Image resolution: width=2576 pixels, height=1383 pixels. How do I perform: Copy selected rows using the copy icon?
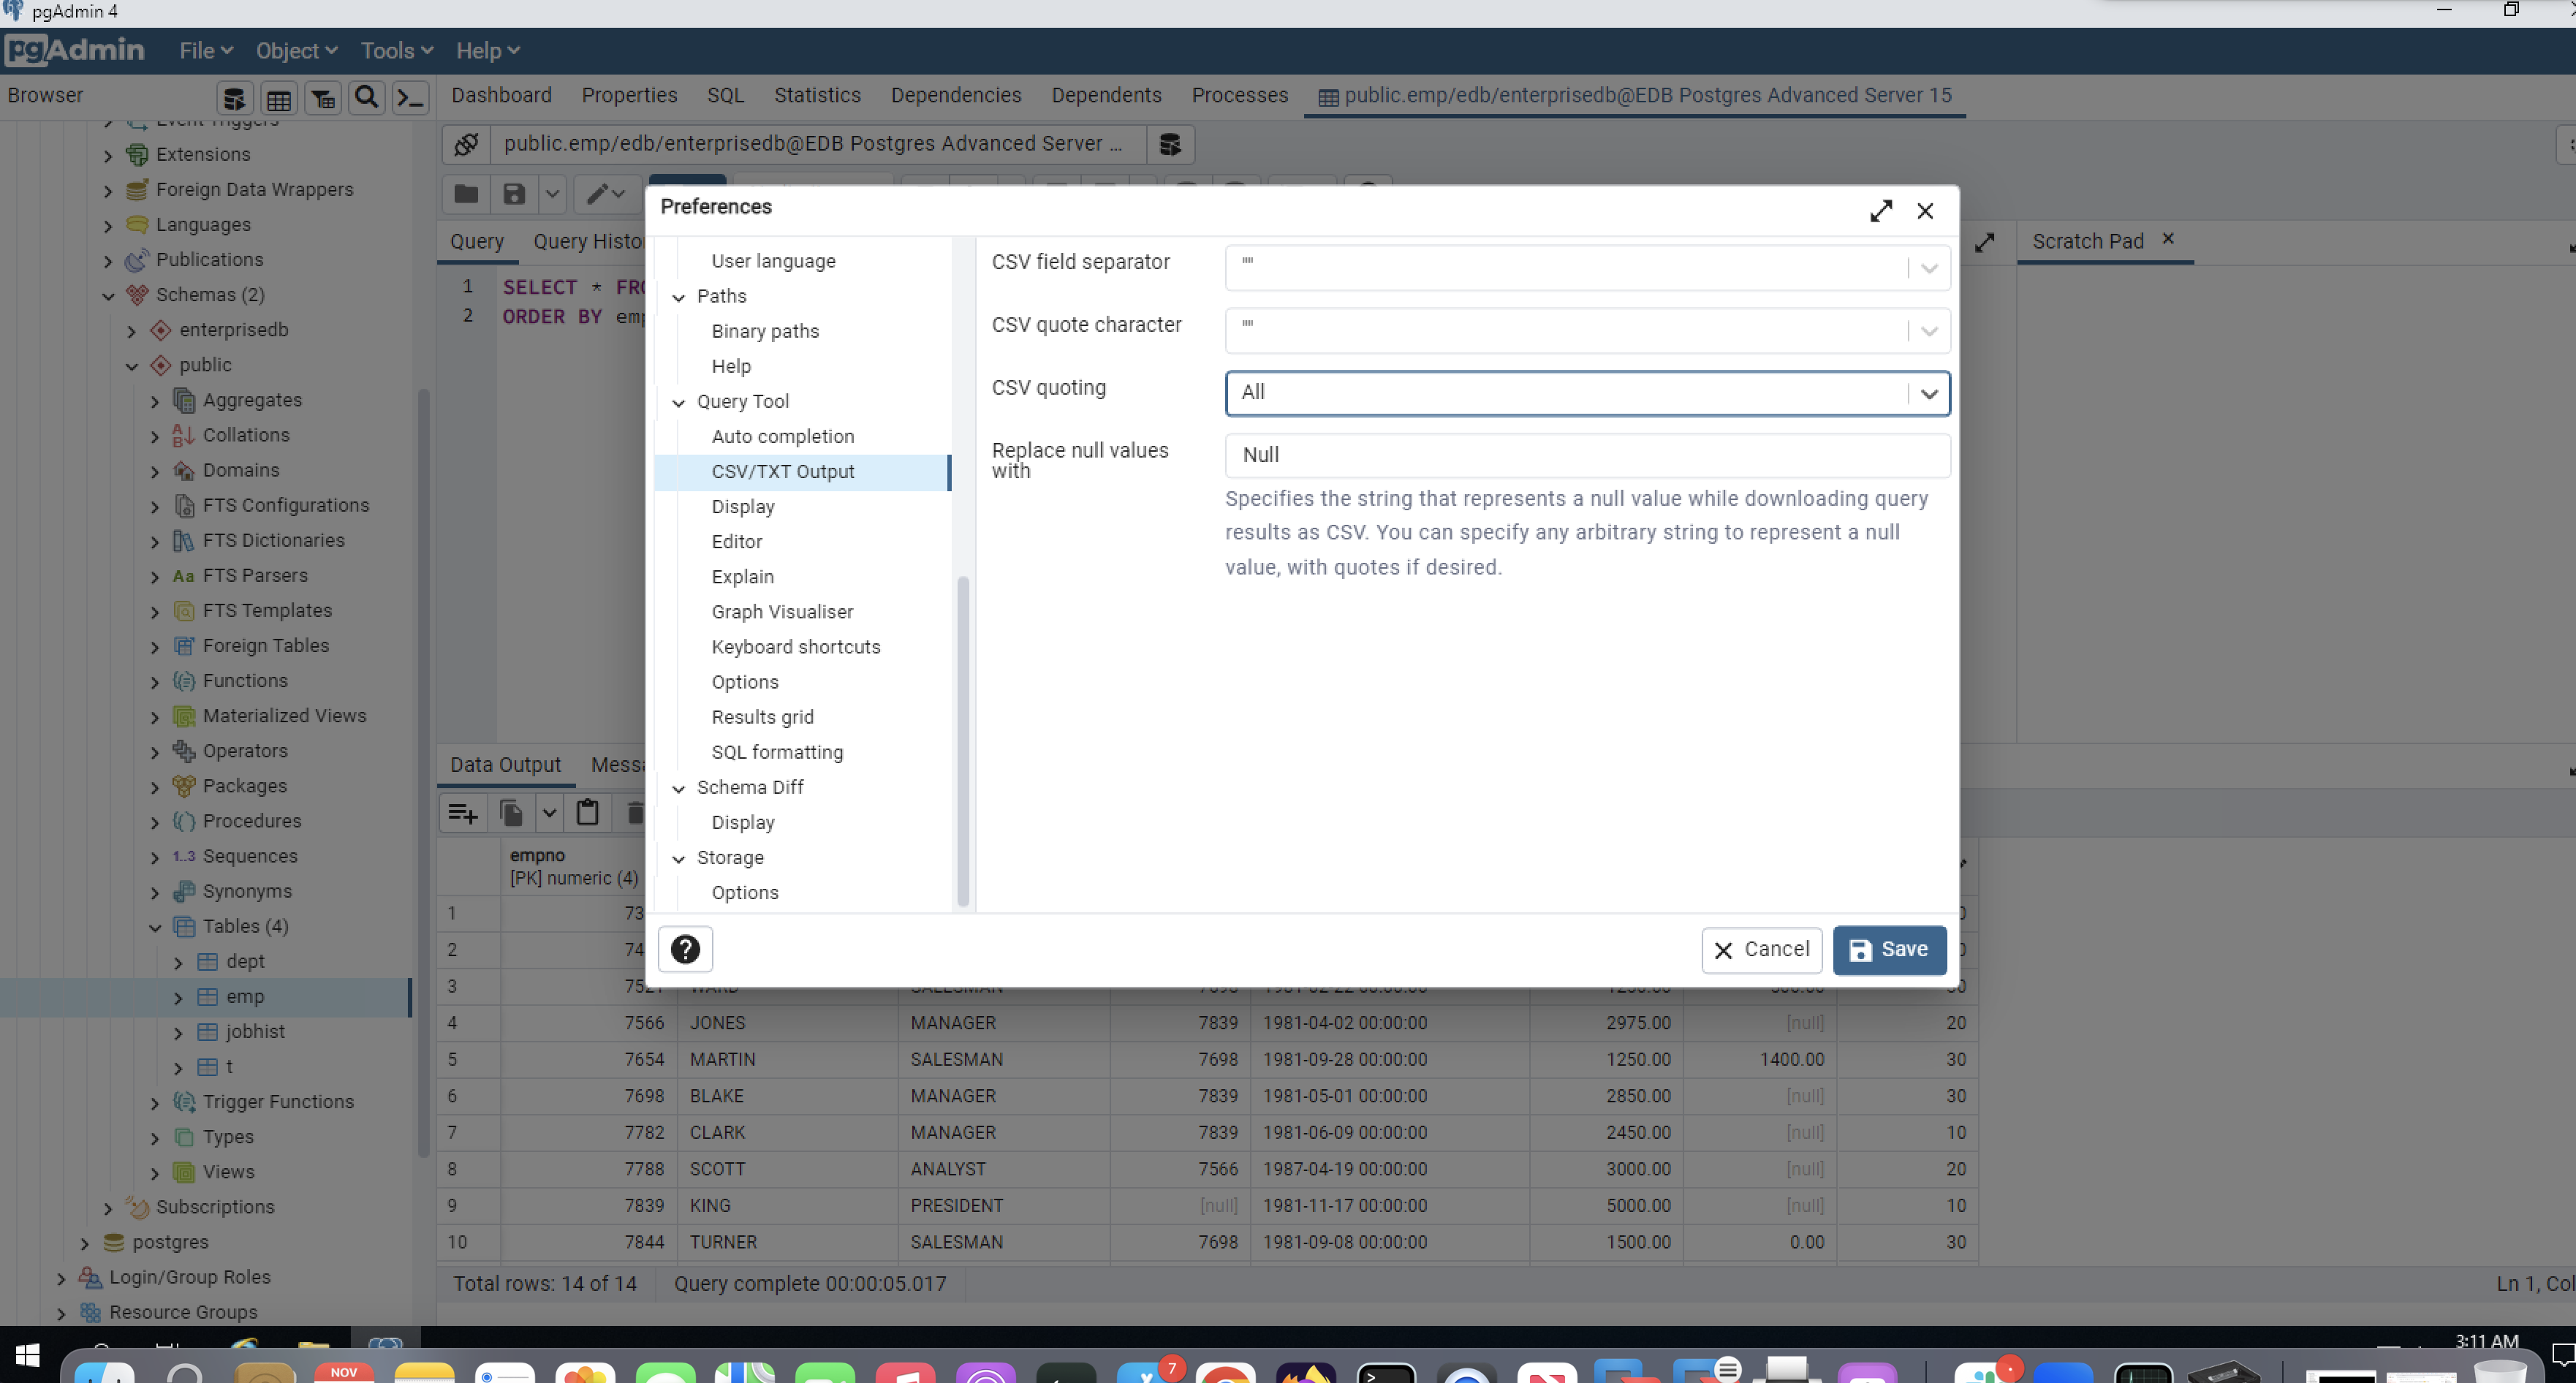[x=512, y=813]
